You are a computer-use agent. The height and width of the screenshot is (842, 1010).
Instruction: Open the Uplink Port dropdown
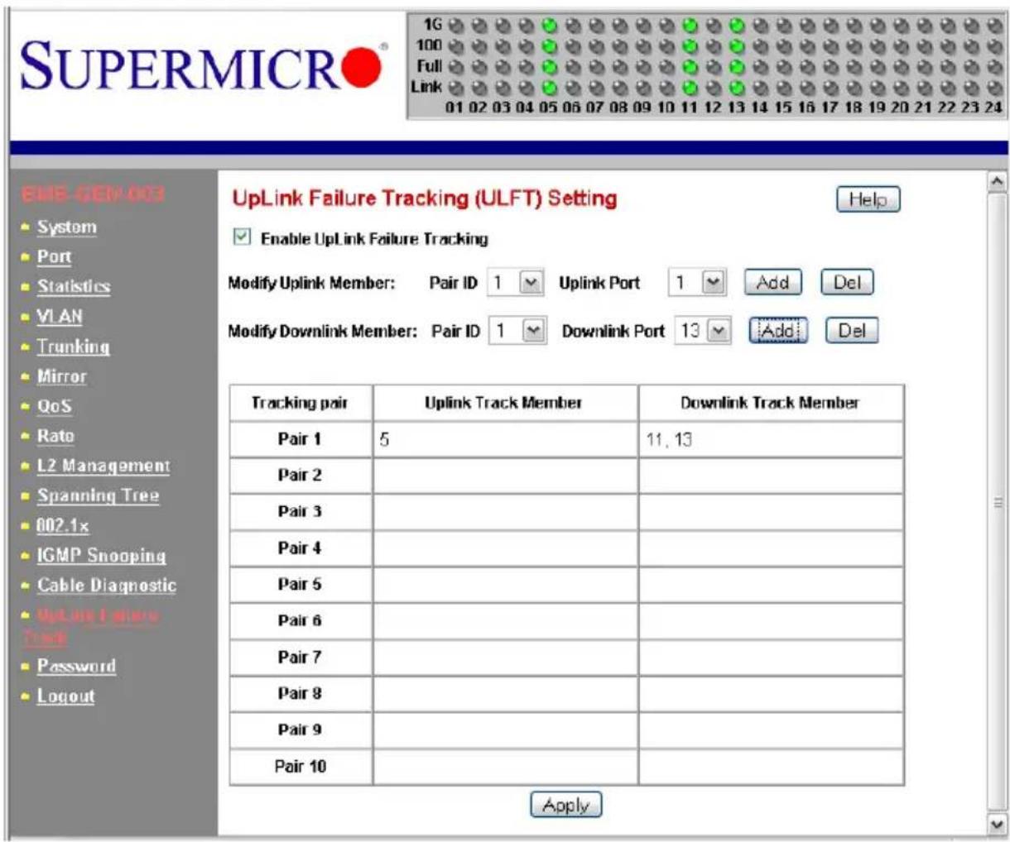tap(697, 283)
